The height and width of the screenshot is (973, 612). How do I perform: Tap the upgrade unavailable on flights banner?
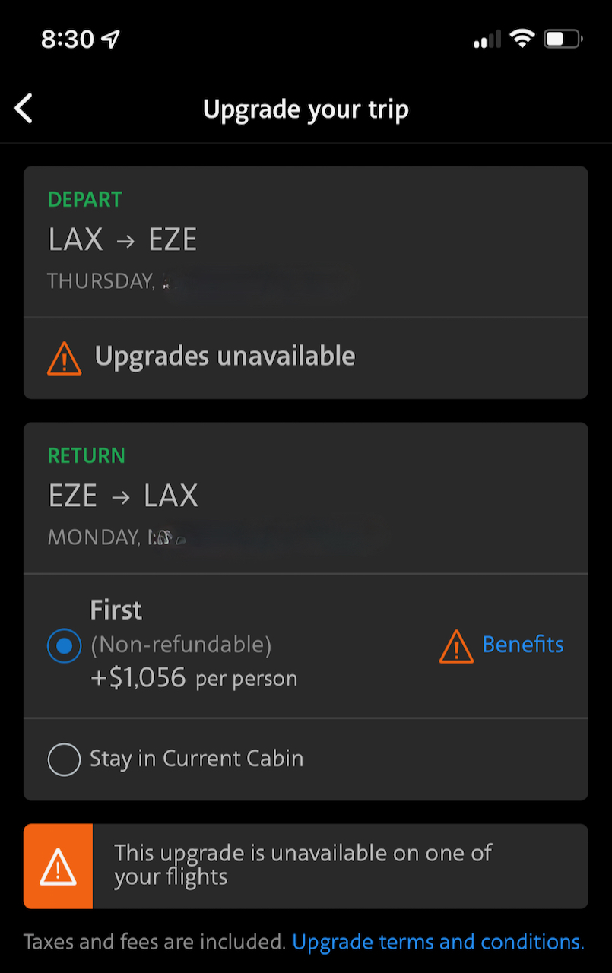pos(306,867)
